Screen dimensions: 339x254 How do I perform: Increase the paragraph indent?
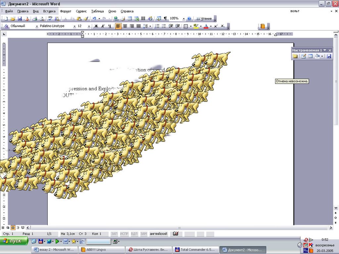tap(177, 26)
